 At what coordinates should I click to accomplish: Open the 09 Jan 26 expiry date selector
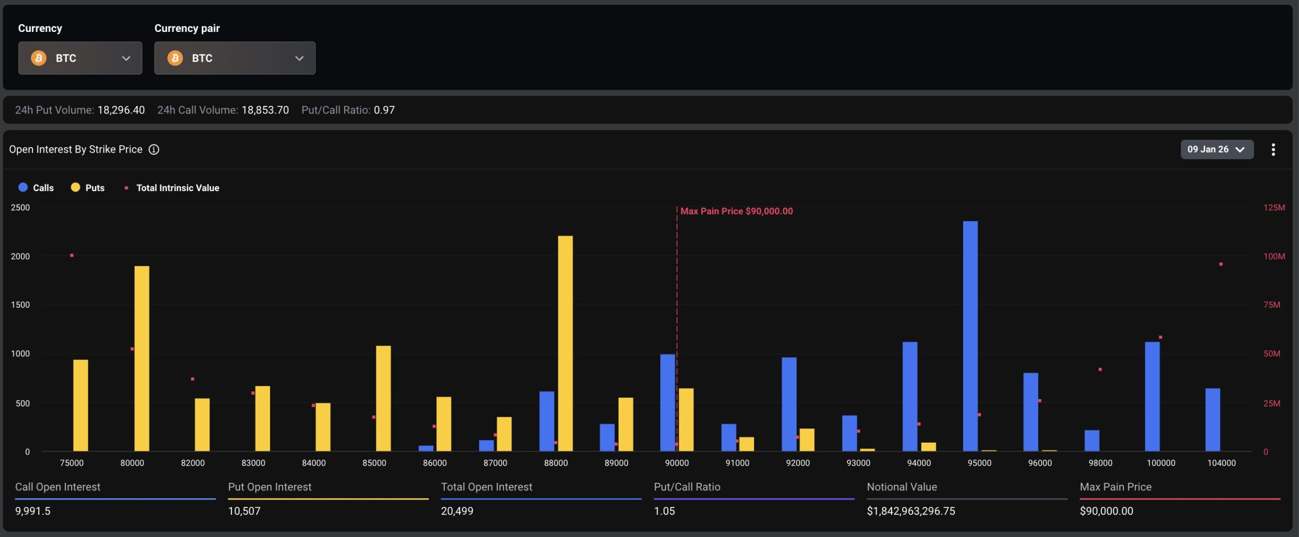(x=1217, y=149)
